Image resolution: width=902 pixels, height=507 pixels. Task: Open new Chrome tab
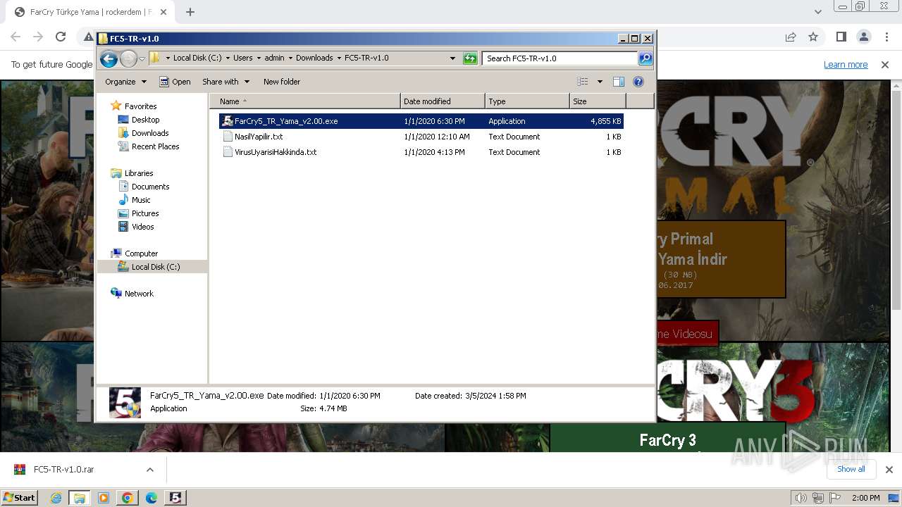[x=190, y=12]
